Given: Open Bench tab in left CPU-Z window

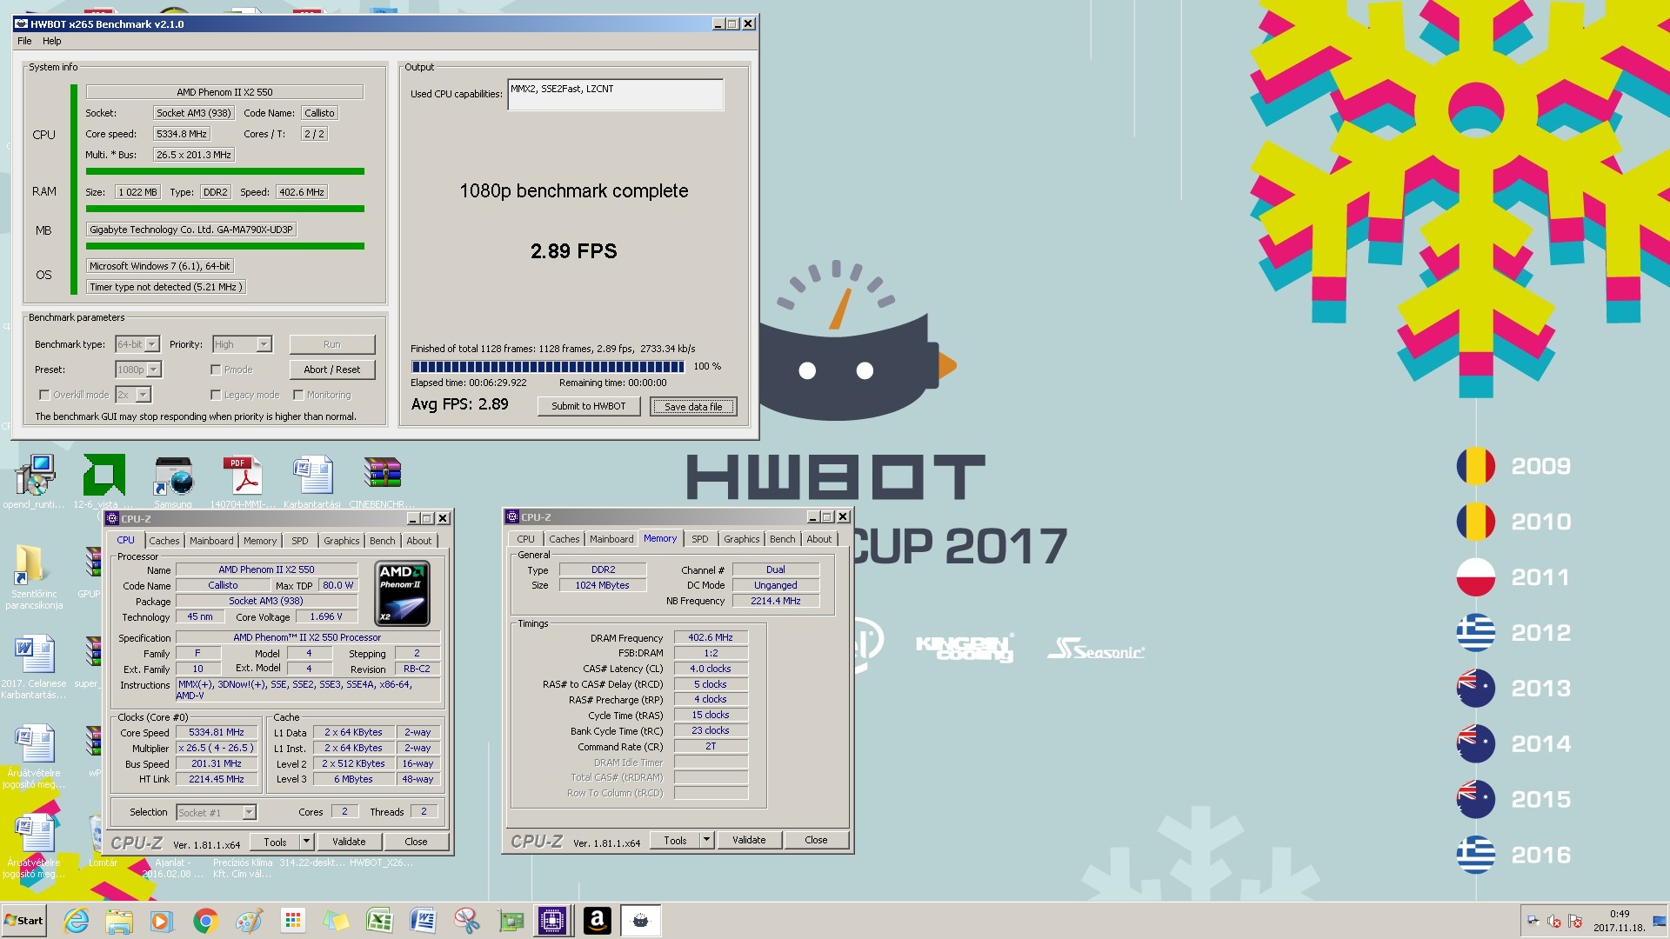Looking at the screenshot, I should pos(382,541).
